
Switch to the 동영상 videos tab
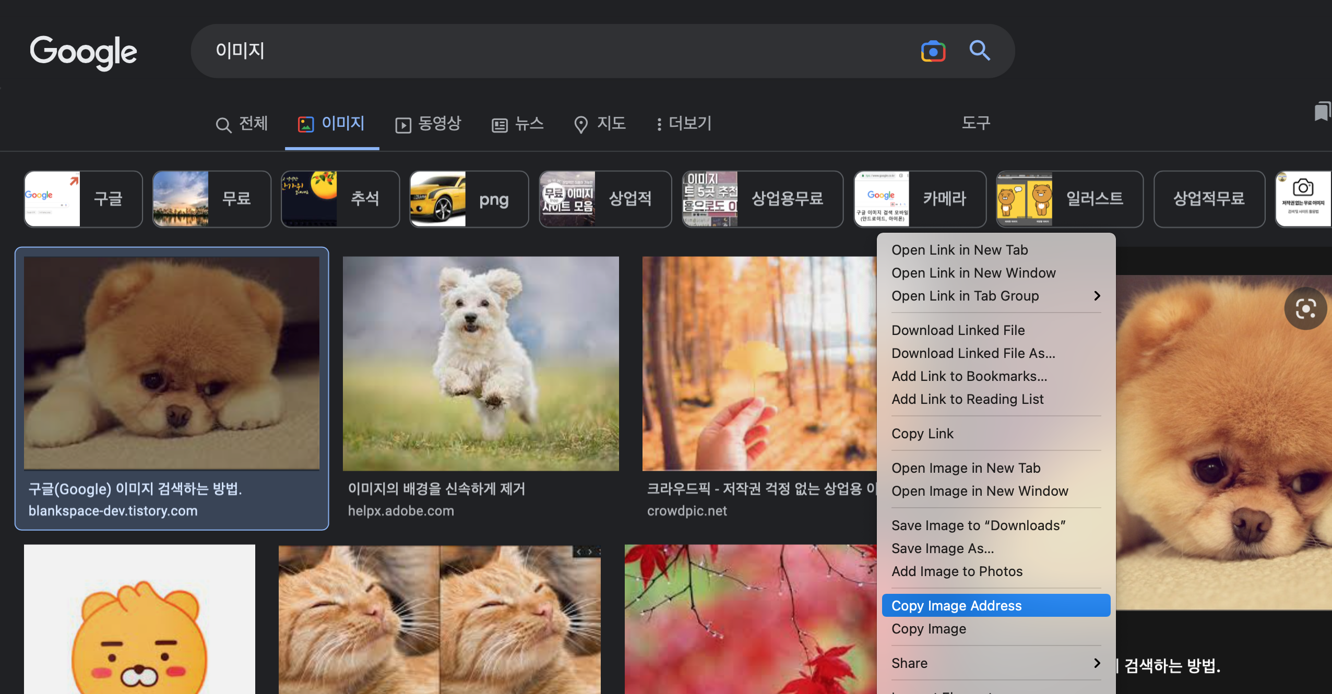(428, 124)
